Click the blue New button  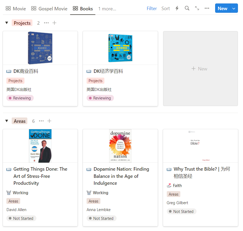tap(222, 8)
